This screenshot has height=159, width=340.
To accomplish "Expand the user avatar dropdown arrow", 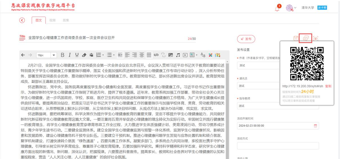I will tap(295, 8).
